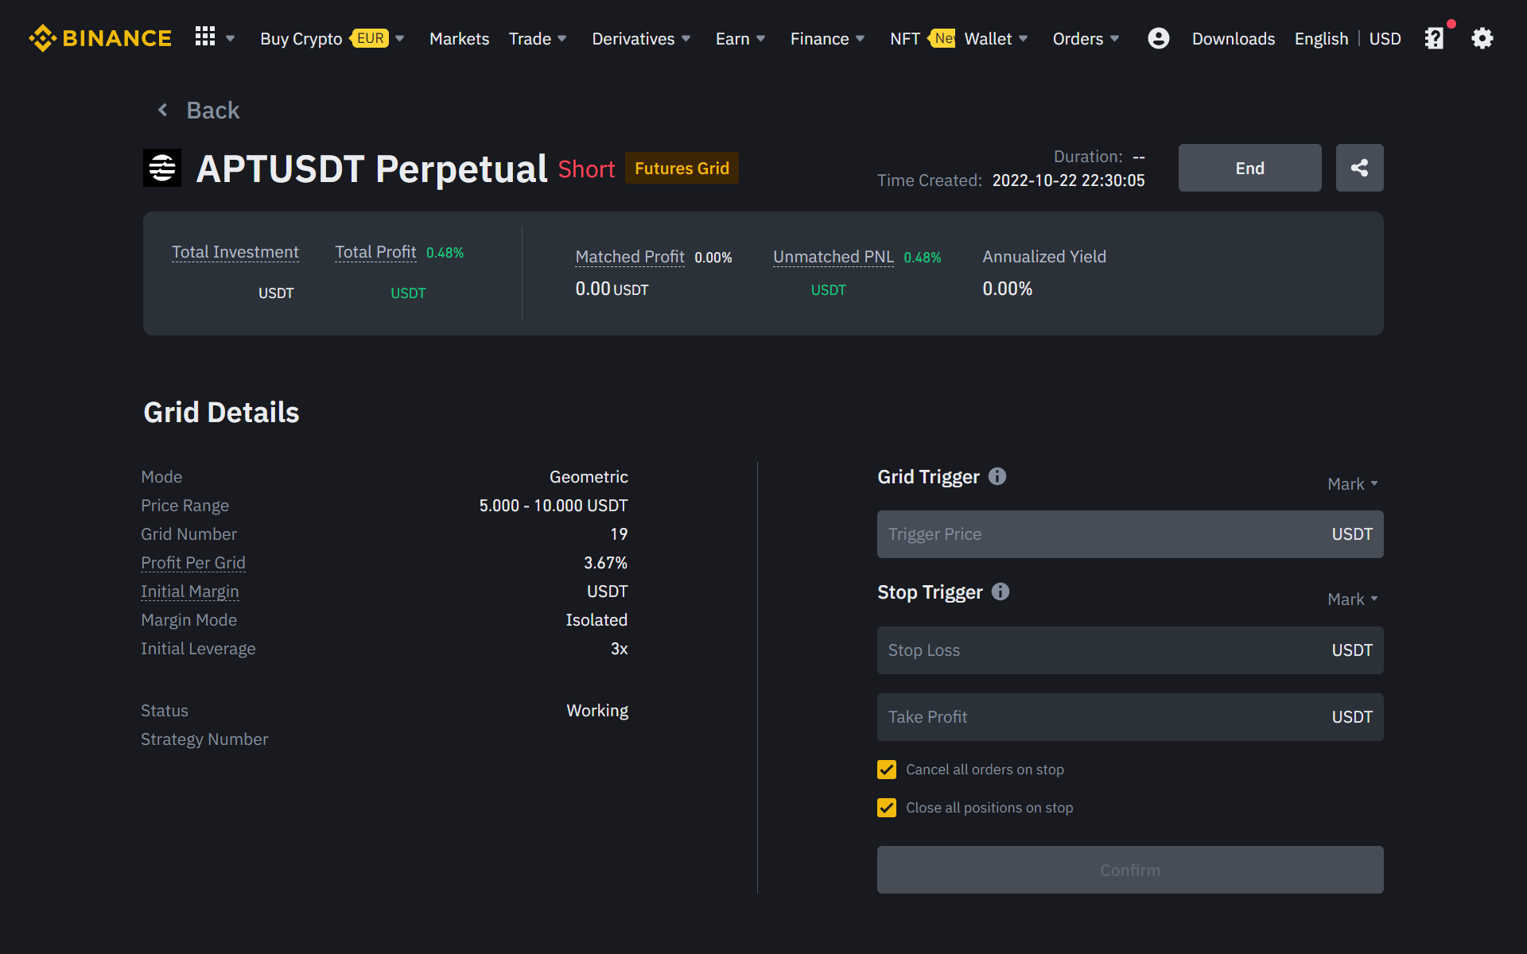Open the help support icon
This screenshot has width=1527, height=954.
click(1434, 38)
